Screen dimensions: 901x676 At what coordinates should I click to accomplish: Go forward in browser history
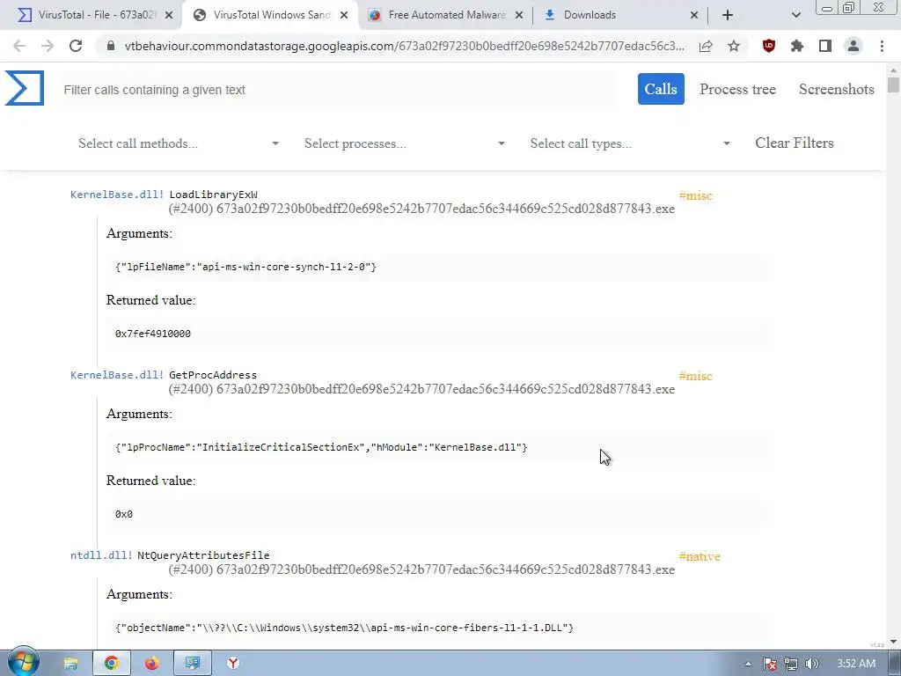(48, 46)
